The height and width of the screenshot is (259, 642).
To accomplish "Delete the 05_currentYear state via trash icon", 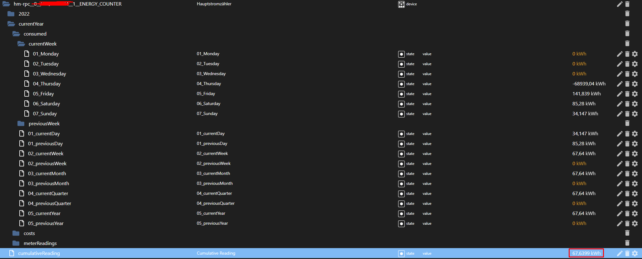I will [x=627, y=213].
